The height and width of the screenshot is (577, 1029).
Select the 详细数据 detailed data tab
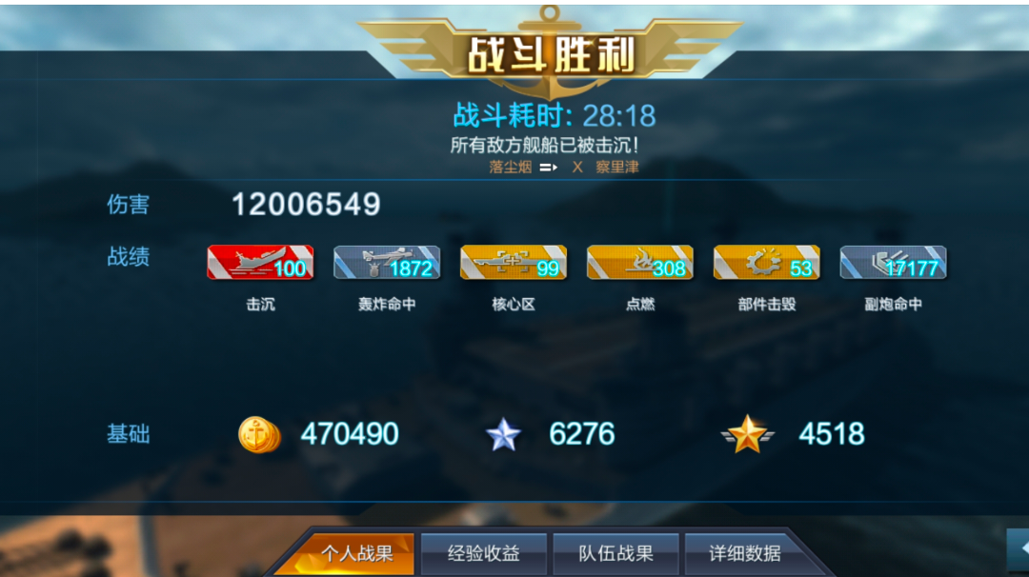pyautogui.click(x=745, y=553)
